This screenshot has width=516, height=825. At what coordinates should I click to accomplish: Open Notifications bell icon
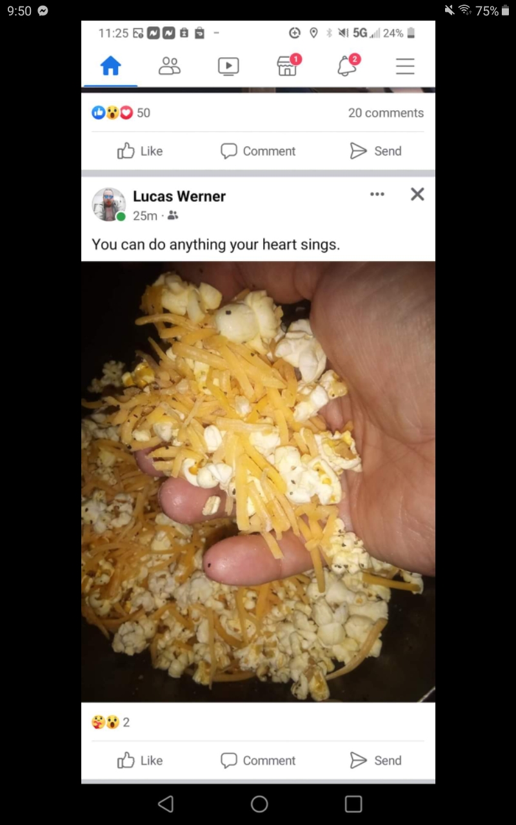click(348, 65)
